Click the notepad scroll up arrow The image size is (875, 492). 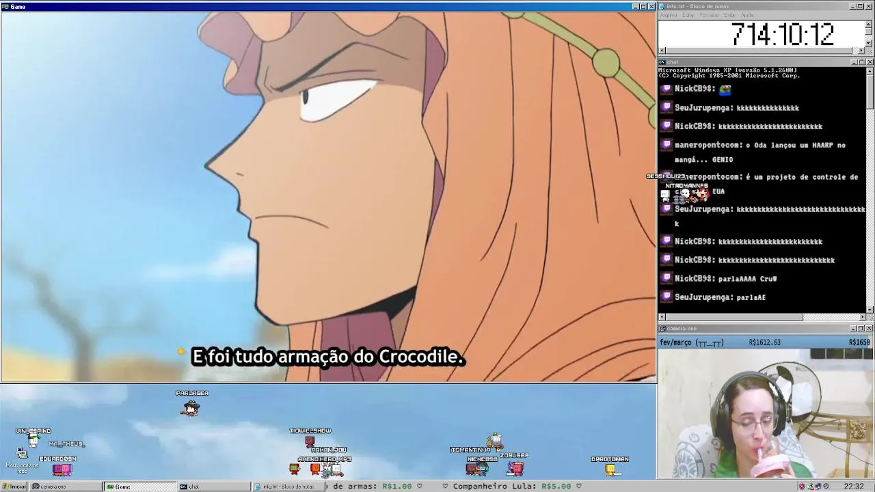coord(869,25)
